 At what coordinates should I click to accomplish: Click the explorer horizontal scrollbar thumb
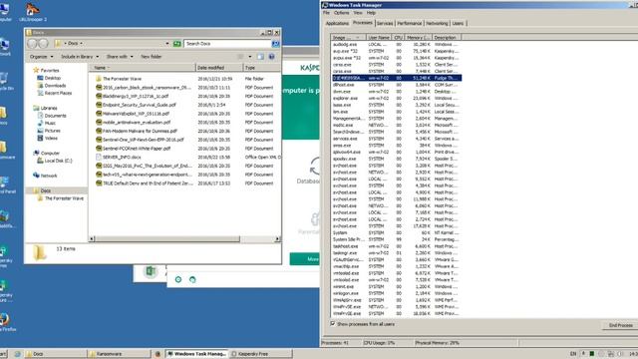(167, 239)
